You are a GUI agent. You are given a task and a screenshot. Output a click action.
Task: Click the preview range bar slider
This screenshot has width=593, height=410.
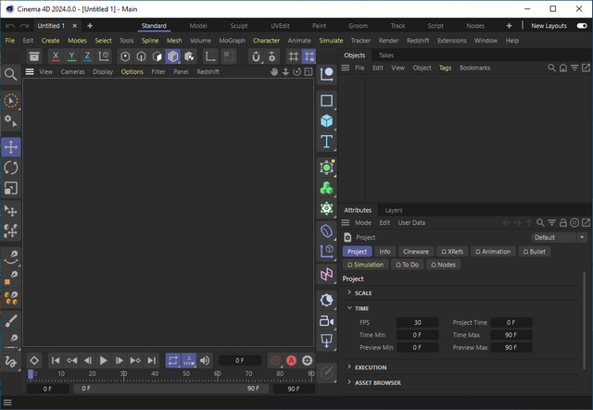(170, 389)
